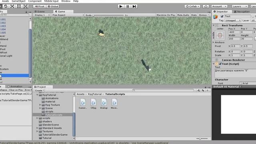Toggle Project panel lock icon

click(206, 87)
